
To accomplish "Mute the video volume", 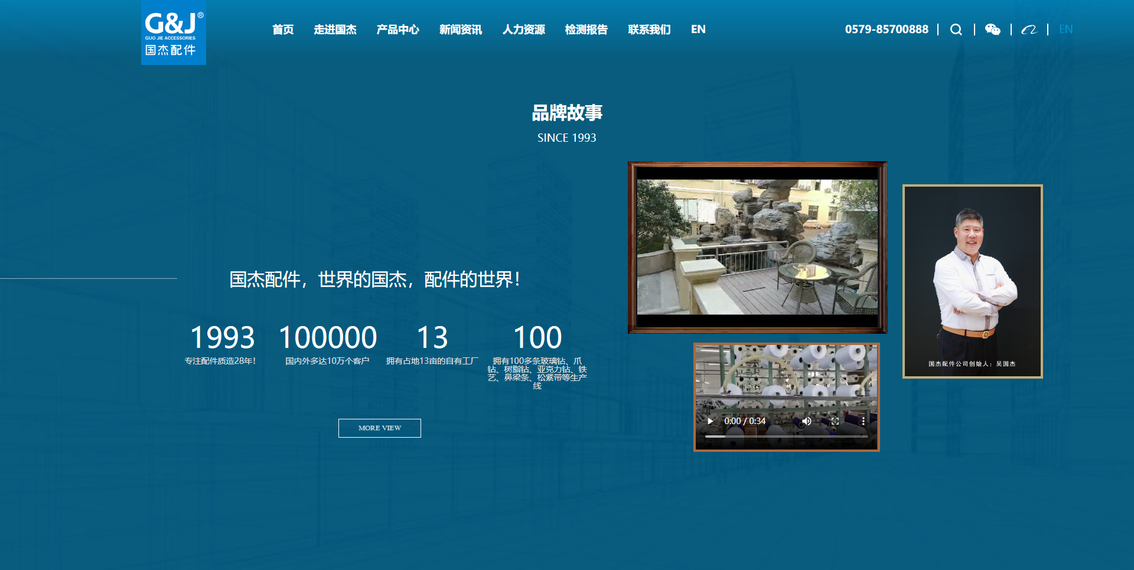I will click(806, 421).
